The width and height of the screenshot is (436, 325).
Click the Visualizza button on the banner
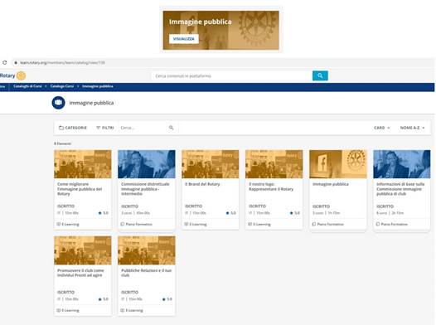184,39
